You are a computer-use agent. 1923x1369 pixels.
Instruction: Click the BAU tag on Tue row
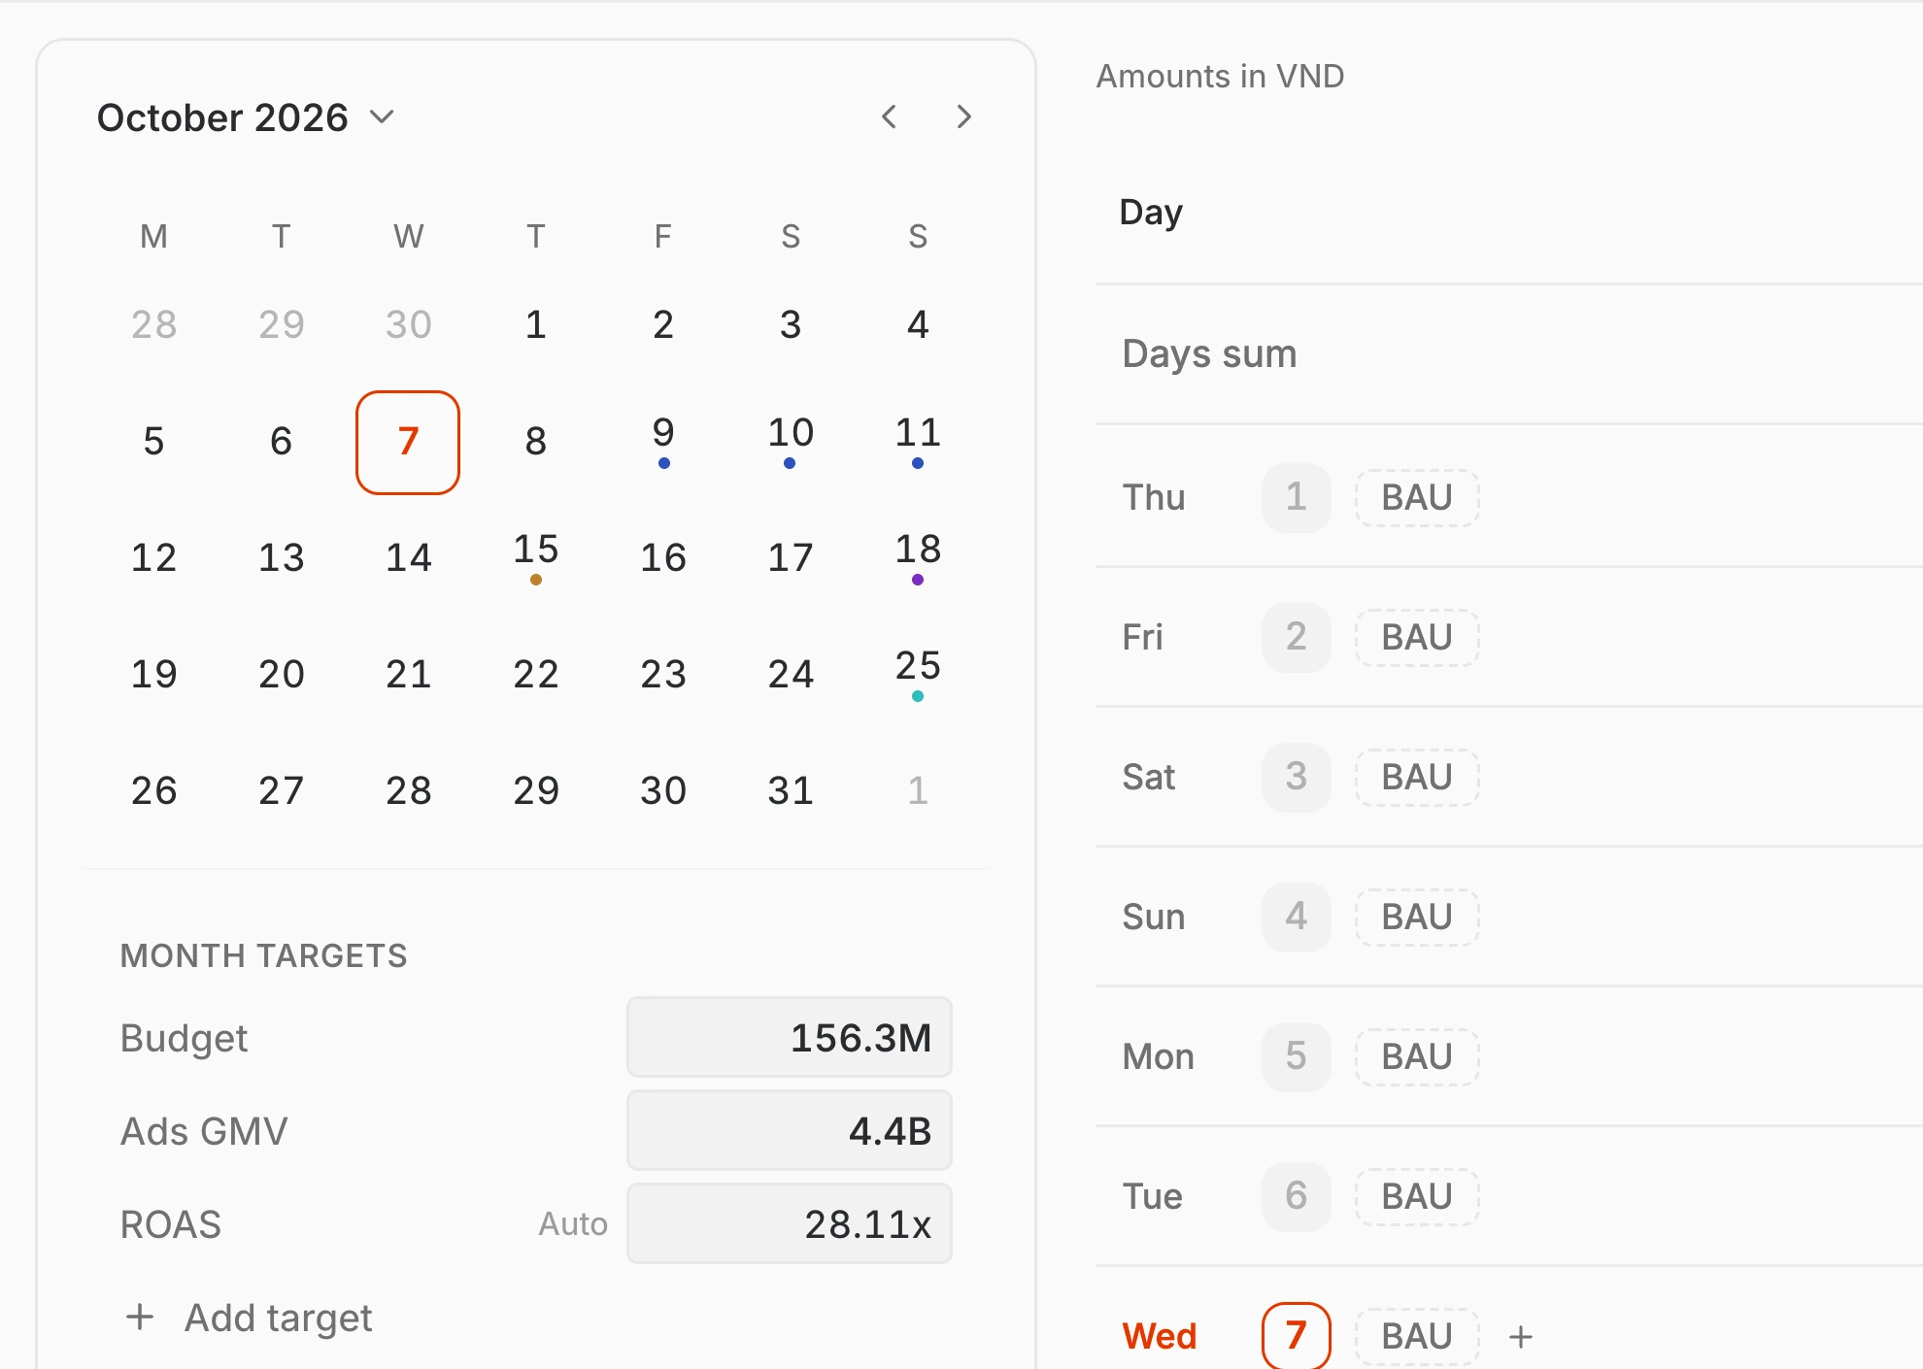pyautogui.click(x=1417, y=1197)
